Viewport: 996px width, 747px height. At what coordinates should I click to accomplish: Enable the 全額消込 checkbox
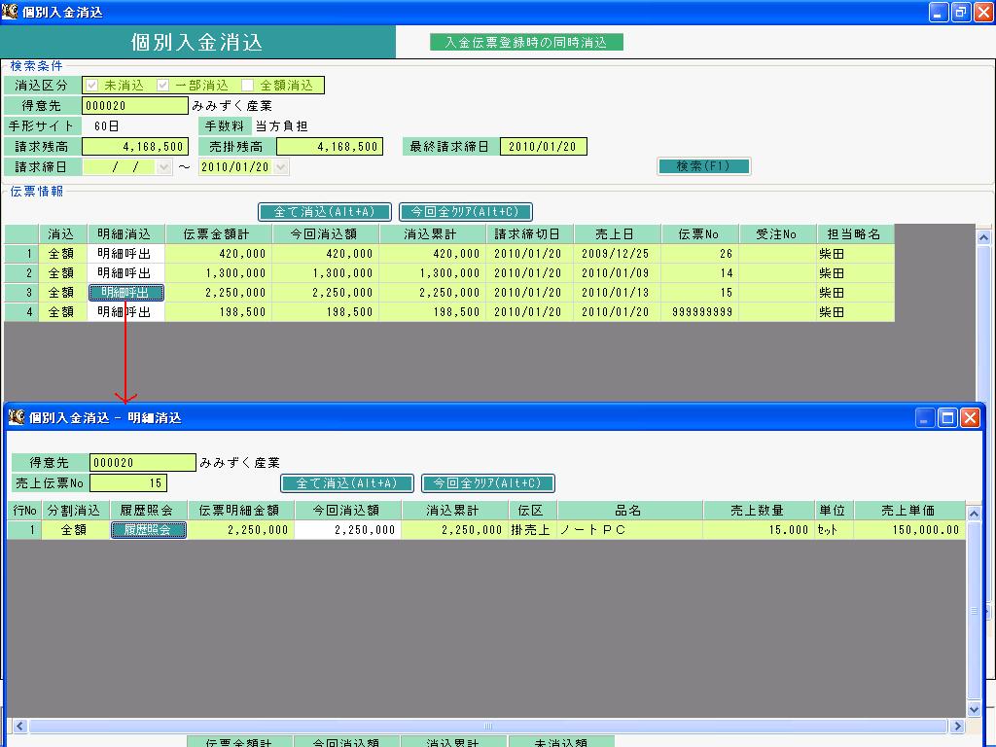[248, 86]
